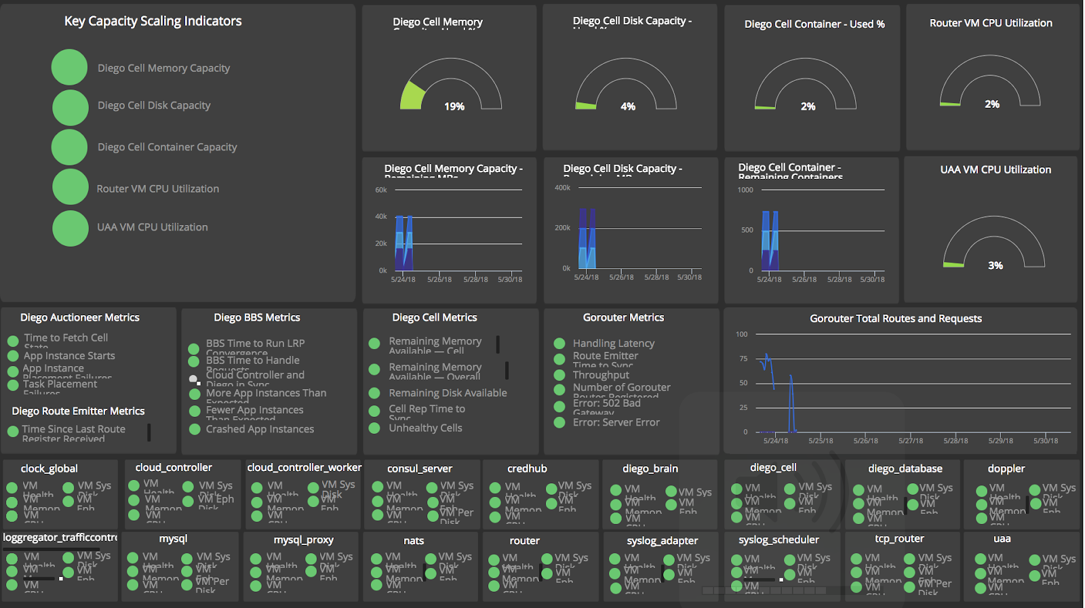This screenshot has height=608, width=1085.
Task: Click the Diego Auctioneer Metrics heading
Action: (80, 317)
